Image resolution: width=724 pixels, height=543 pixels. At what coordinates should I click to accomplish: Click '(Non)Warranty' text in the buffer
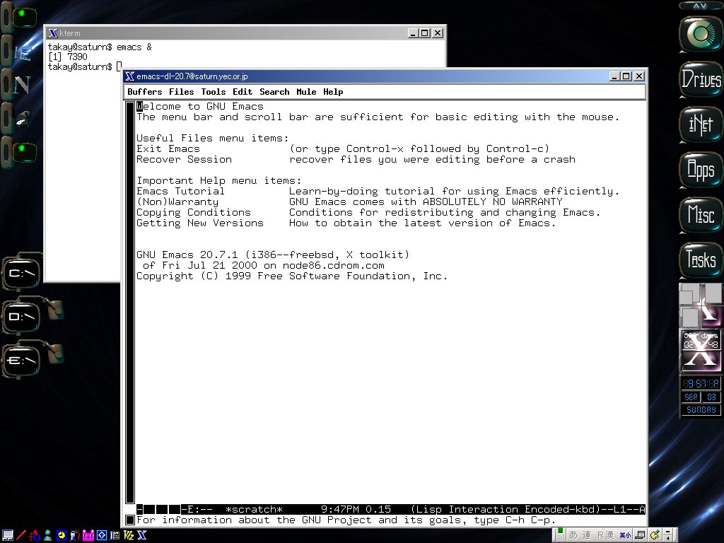click(x=177, y=202)
